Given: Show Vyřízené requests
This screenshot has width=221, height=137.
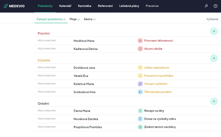Looking at the screenshot, I should (212, 19).
